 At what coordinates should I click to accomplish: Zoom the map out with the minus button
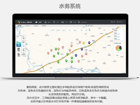click(18, 34)
